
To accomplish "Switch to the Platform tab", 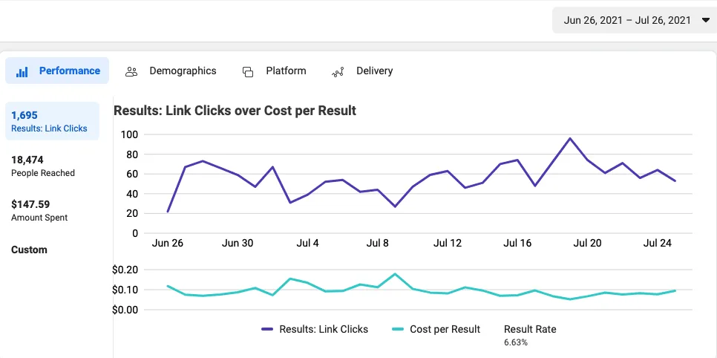I will point(286,71).
